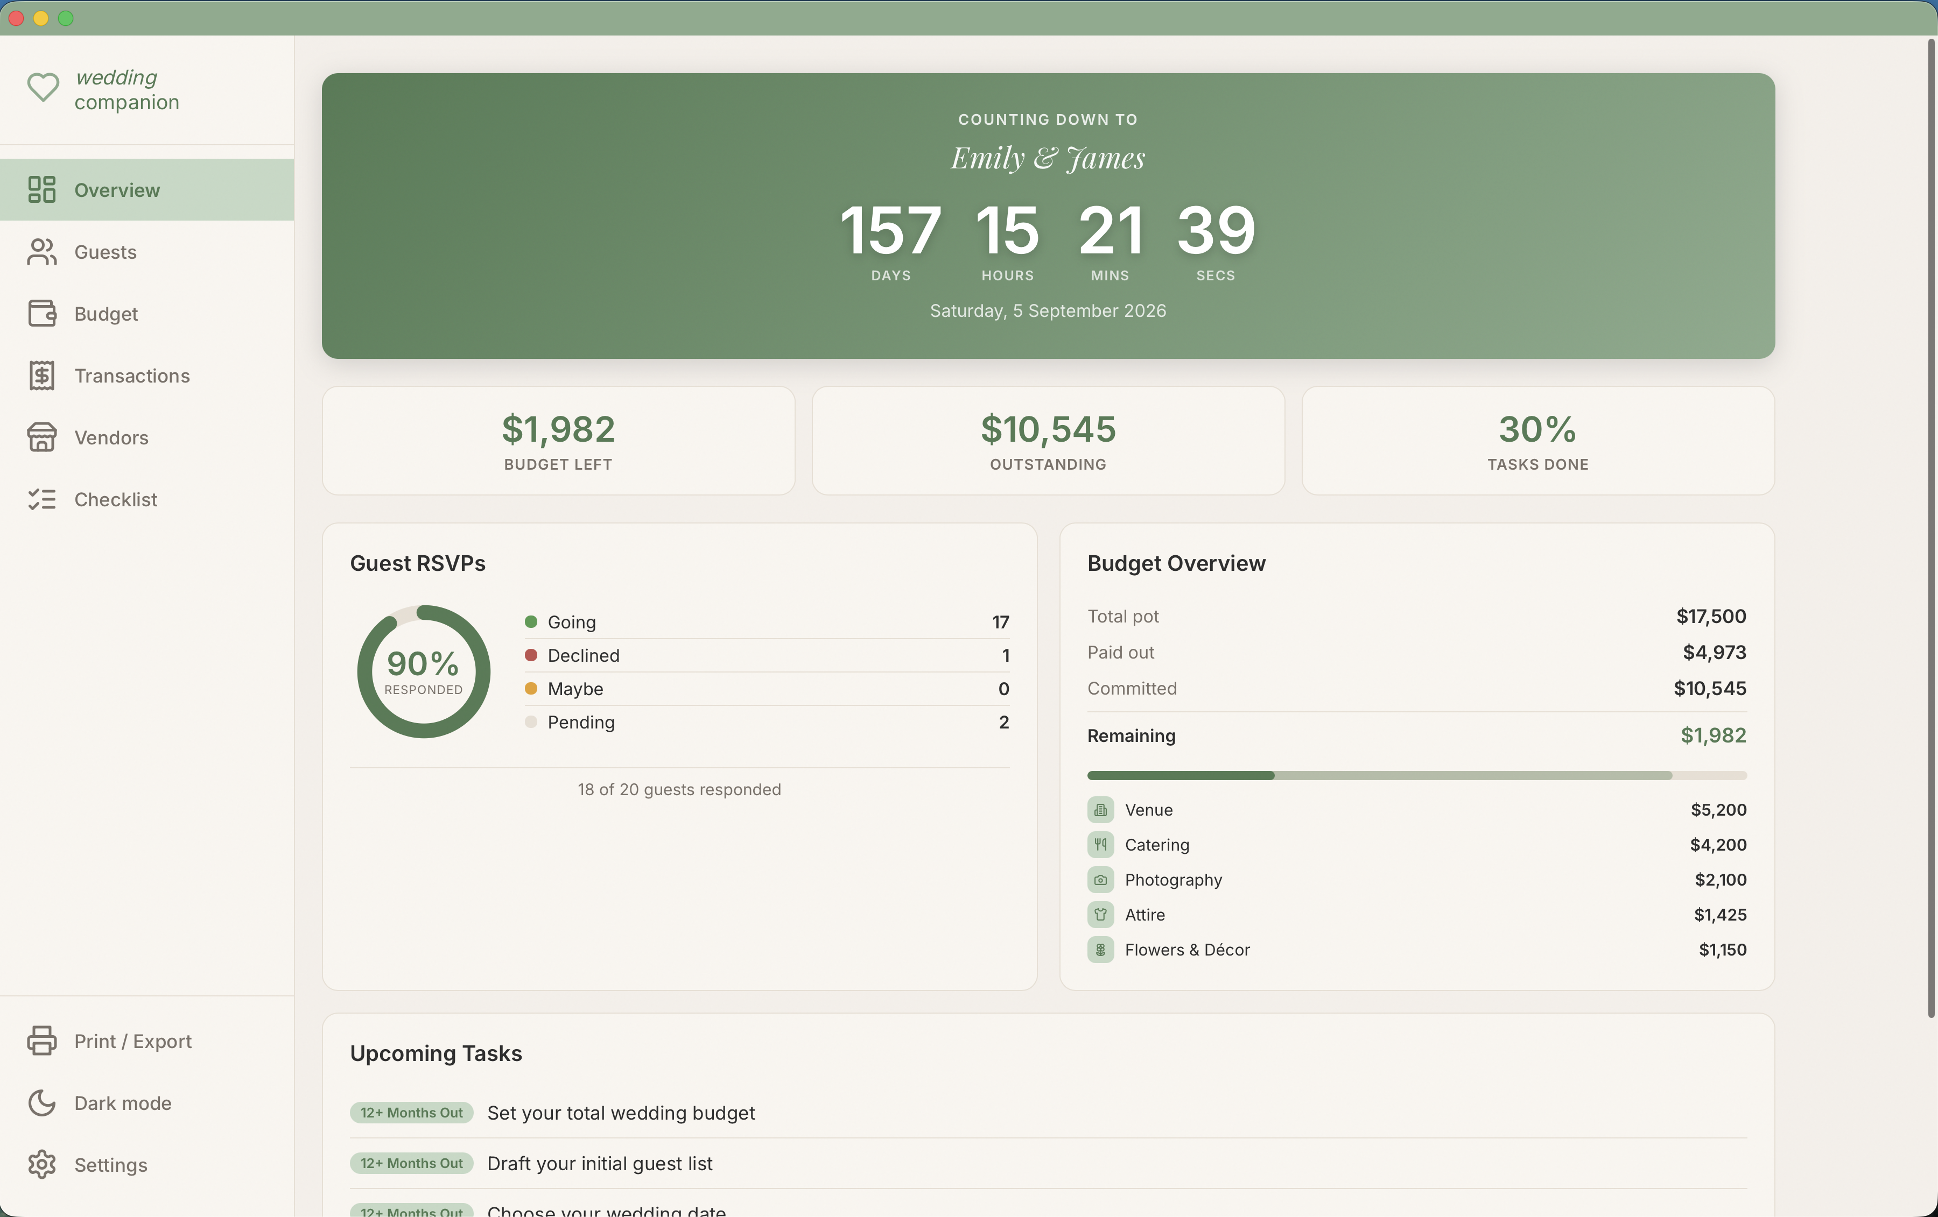
Task: Click the red dot beside Declined
Action: coord(531,655)
